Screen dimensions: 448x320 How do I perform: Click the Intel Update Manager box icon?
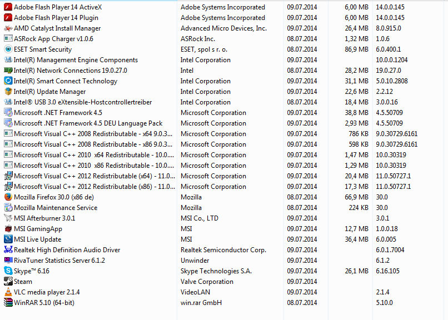pyautogui.click(x=8, y=92)
